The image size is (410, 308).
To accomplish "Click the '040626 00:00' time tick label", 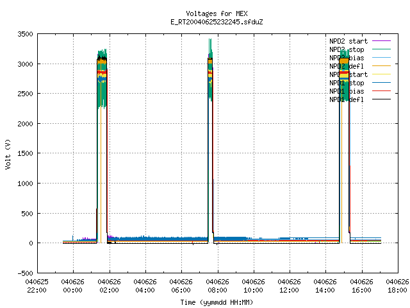I will [x=73, y=286].
